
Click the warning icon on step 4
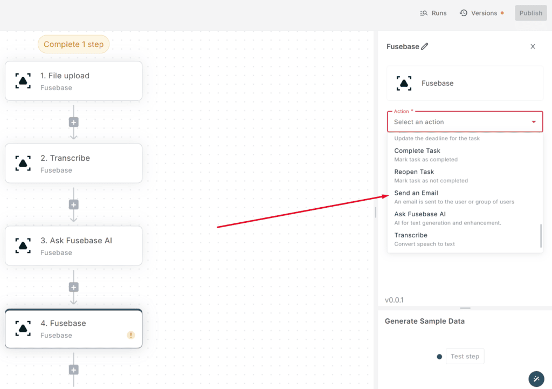[x=131, y=335]
